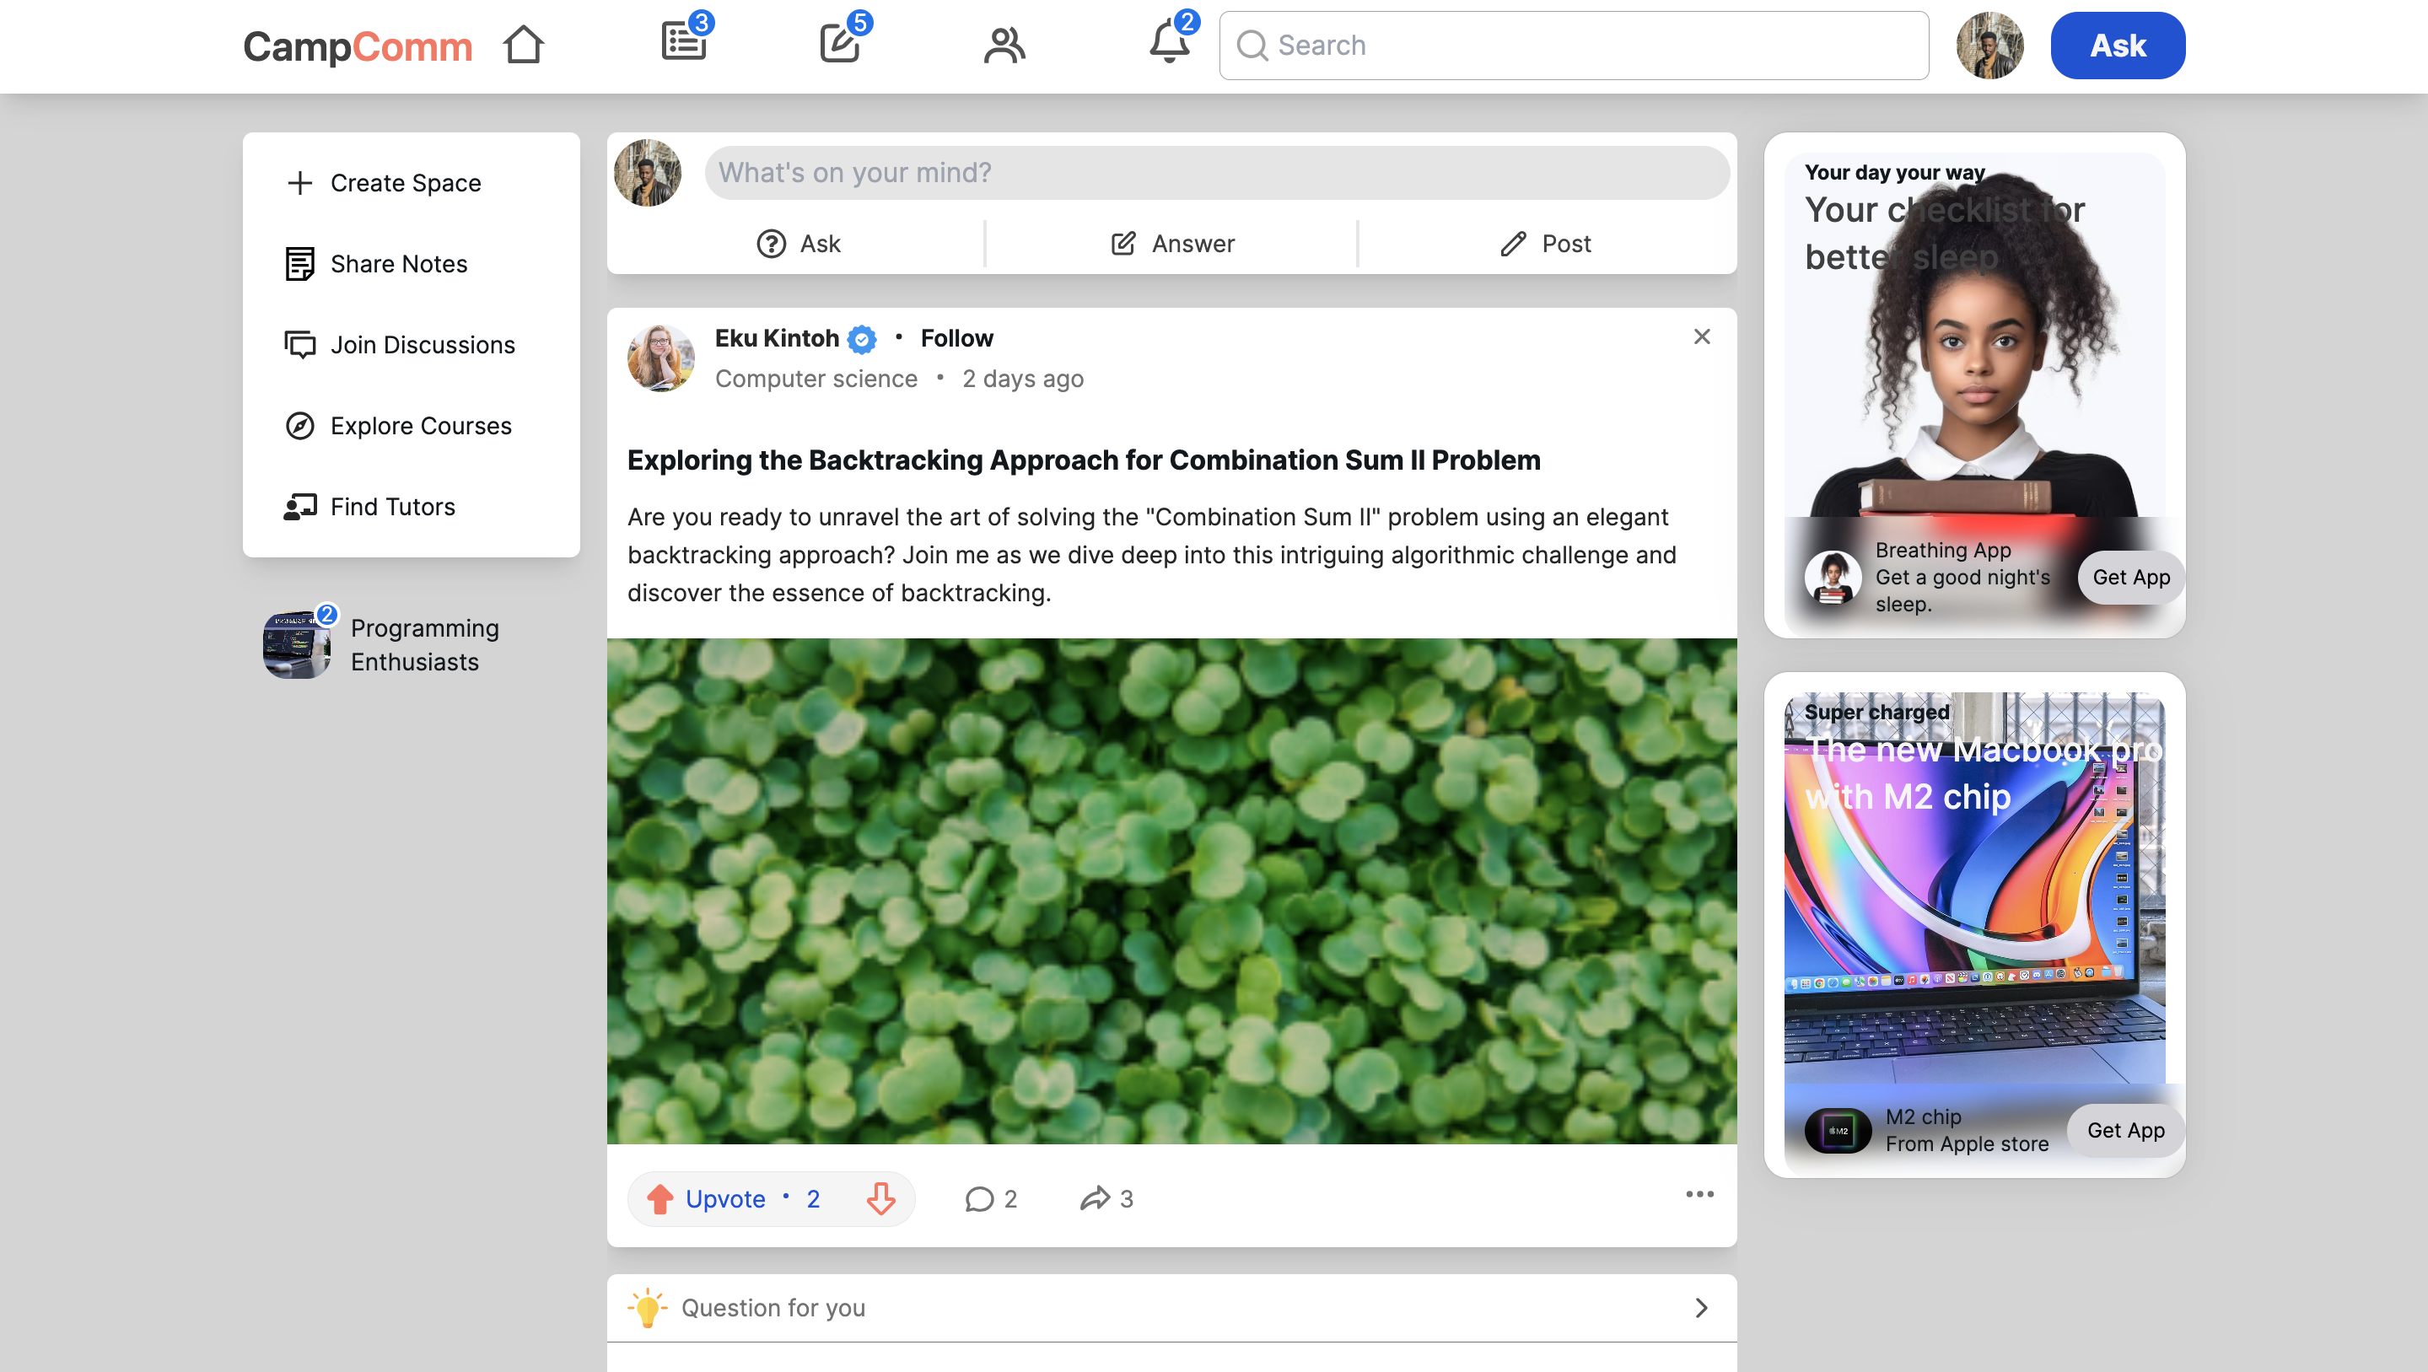Open the feed list icon with badge 3
This screenshot has height=1372, width=2428.
pyautogui.click(x=683, y=43)
